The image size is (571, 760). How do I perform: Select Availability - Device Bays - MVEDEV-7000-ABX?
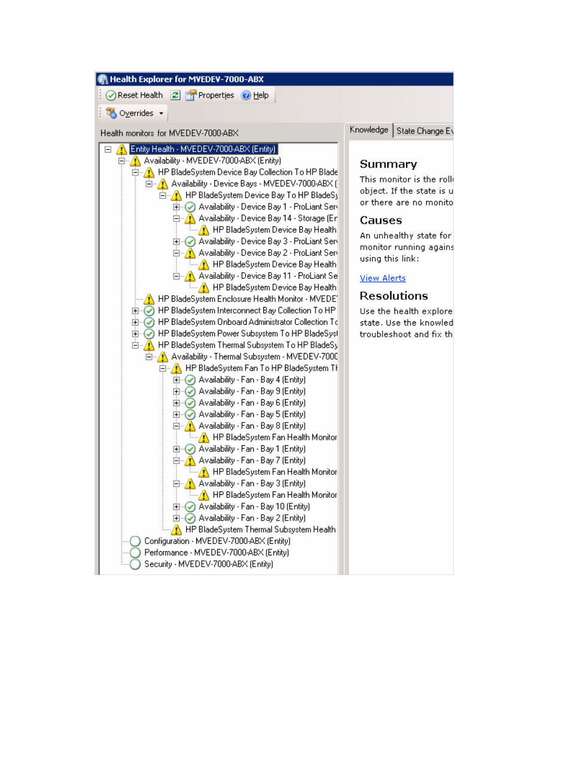254,184
